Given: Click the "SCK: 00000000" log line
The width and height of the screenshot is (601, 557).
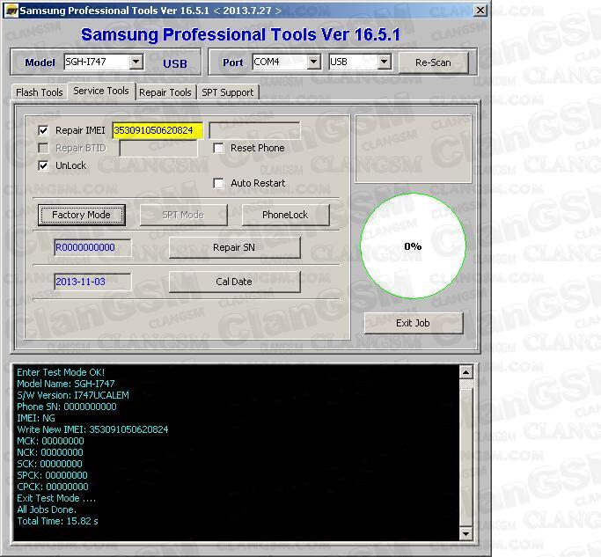Looking at the screenshot, I should [49, 465].
